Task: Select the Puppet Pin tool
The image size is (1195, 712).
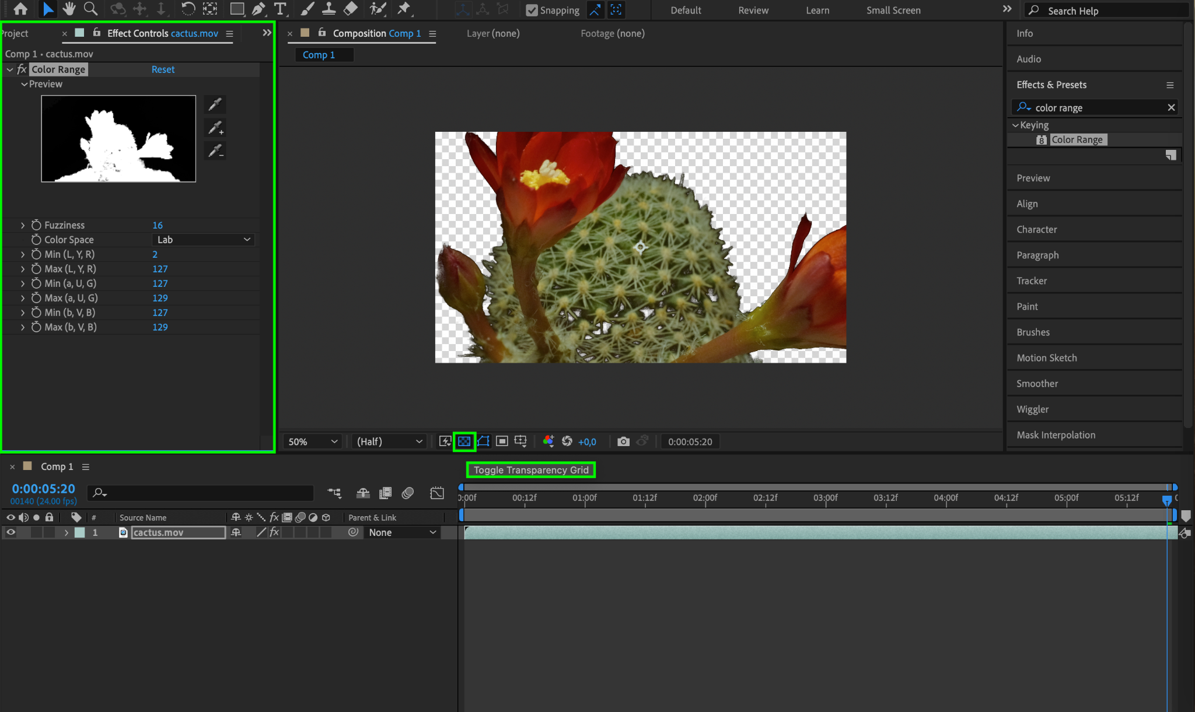Action: tap(403, 9)
